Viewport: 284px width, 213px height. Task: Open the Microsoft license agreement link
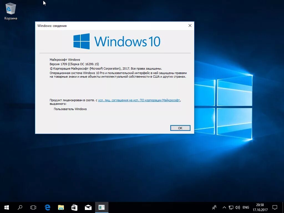139,100
